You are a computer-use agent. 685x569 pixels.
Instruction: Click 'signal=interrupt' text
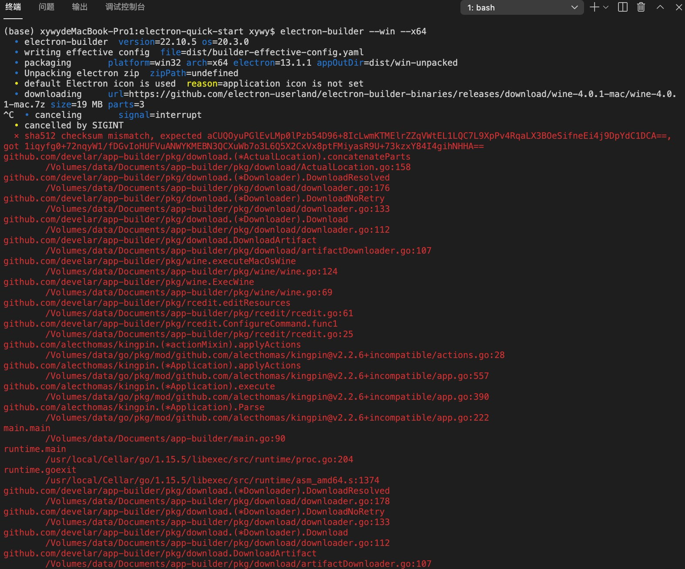pyautogui.click(x=160, y=115)
